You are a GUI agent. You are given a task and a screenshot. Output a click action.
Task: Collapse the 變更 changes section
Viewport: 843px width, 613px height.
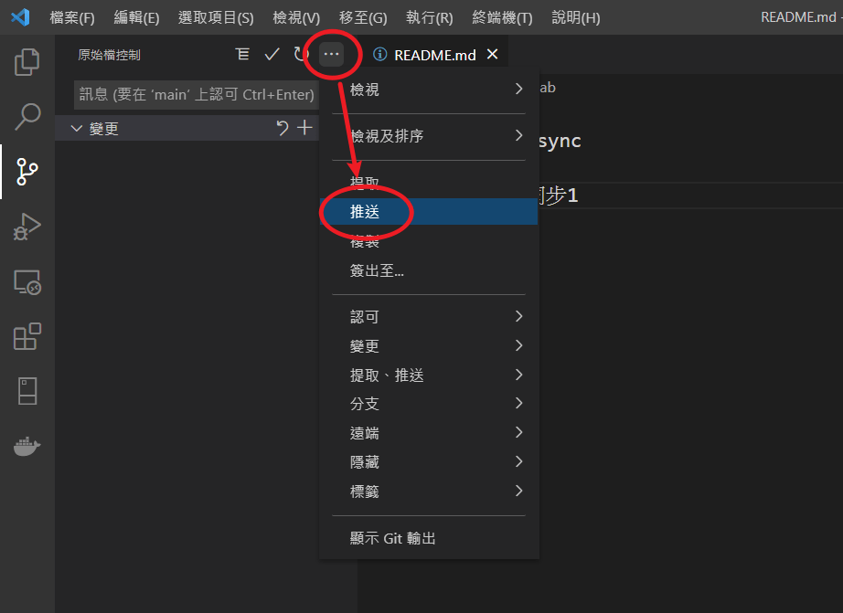[x=76, y=129]
